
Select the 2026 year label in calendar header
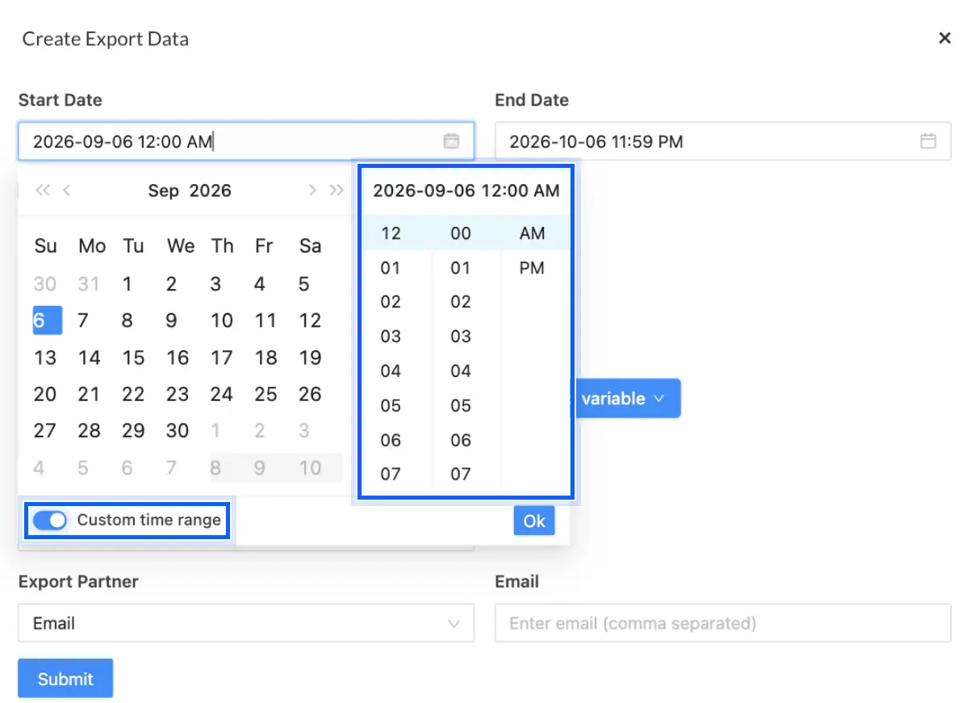(210, 190)
